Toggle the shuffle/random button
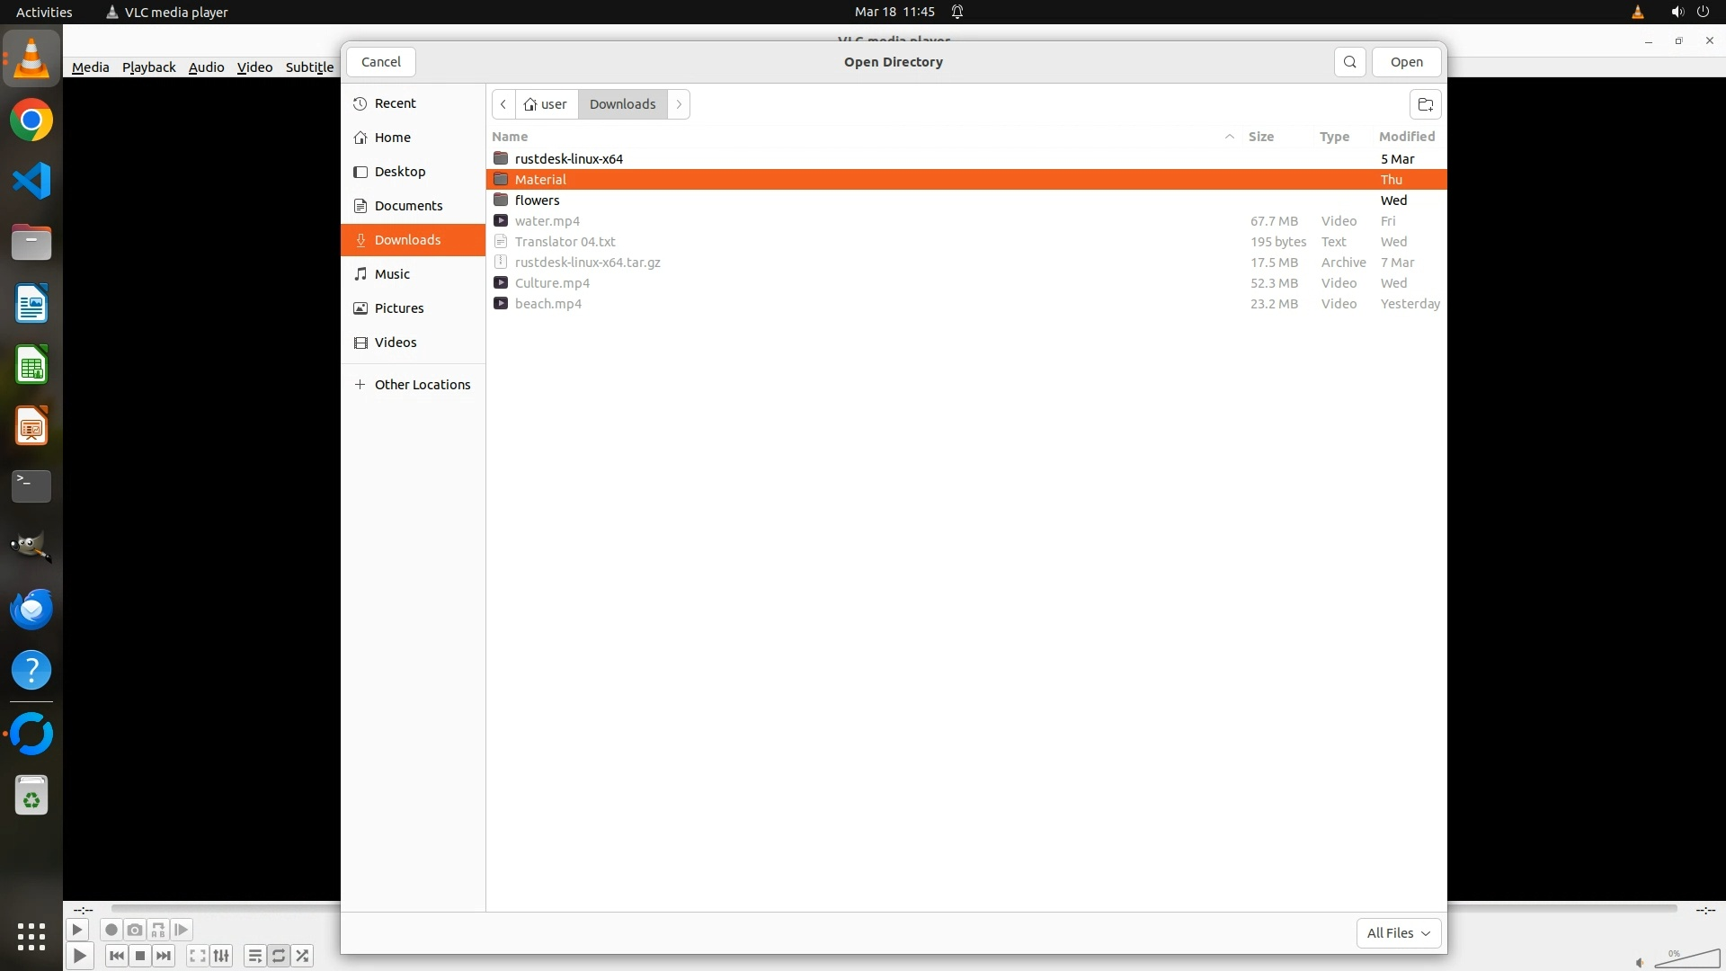Viewport: 1726px width, 971px height. coord(303,956)
